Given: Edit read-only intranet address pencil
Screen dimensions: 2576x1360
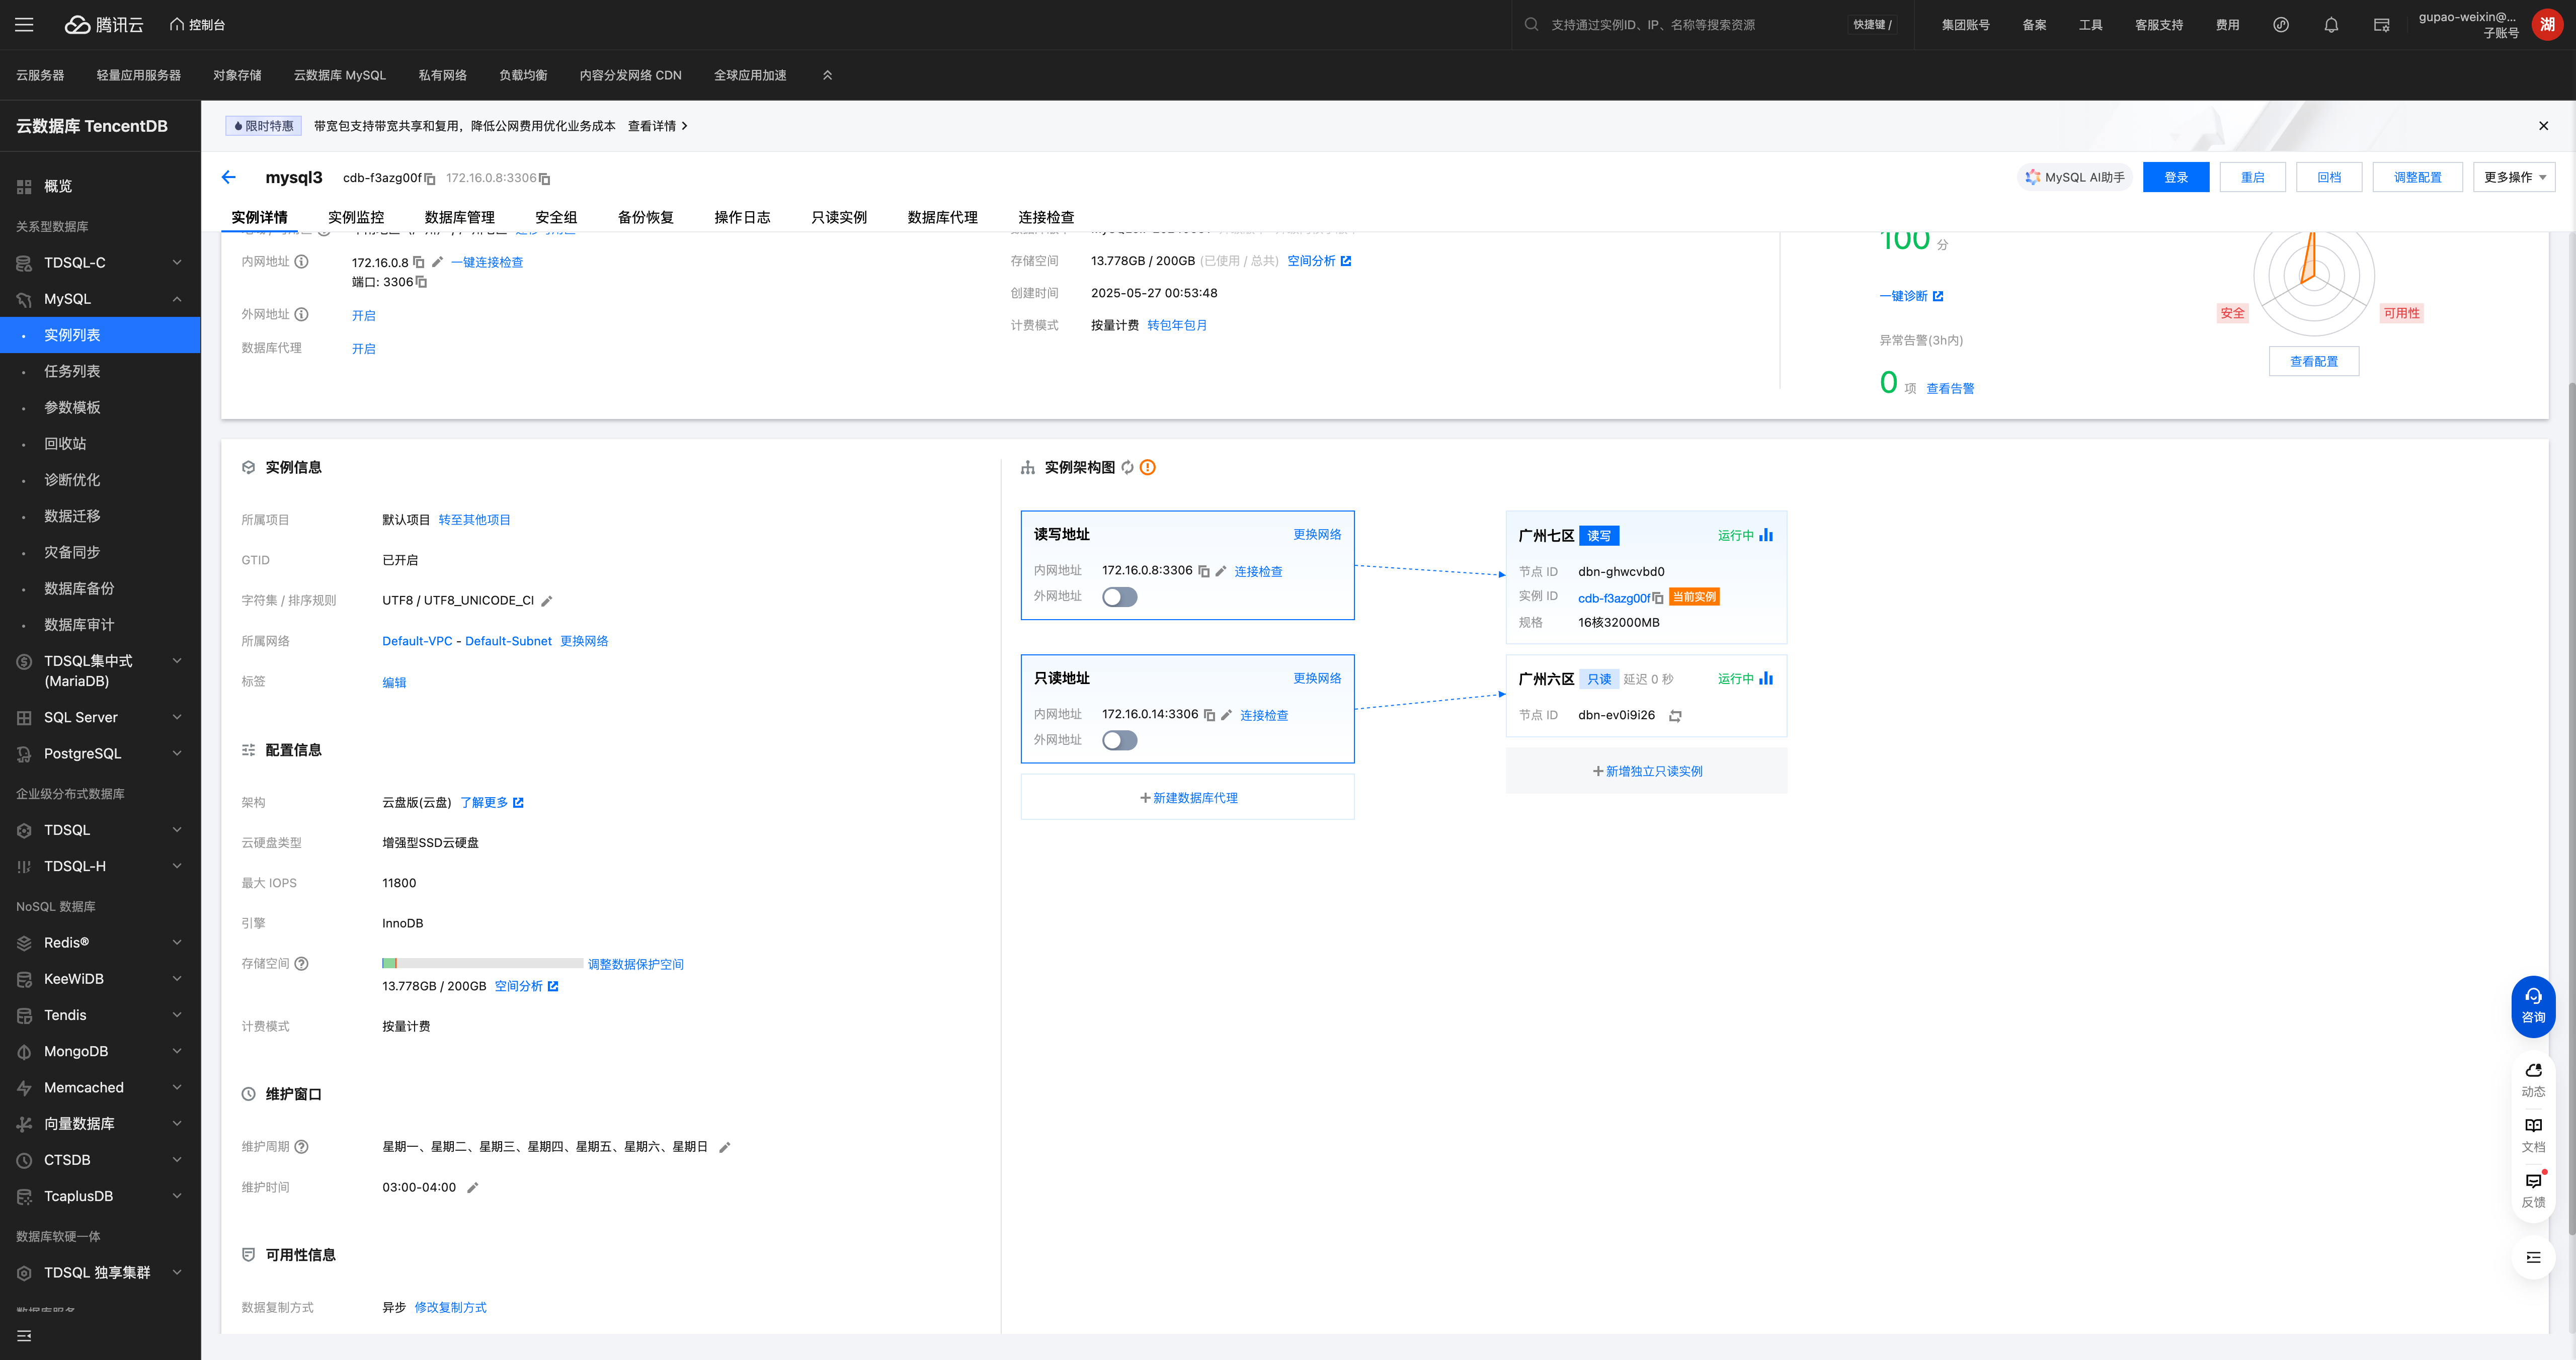Looking at the screenshot, I should coord(1226,715).
